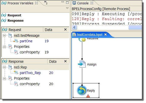Click the ns5:Rep message icon
Viewport: 146px width, 103px height.
10,67
